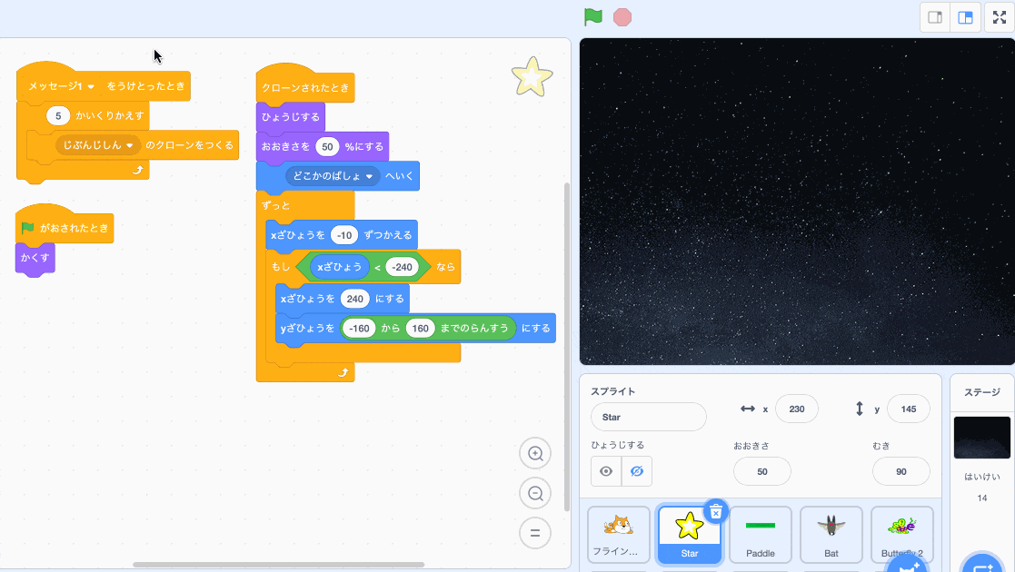Screen dimensions: 1015x572
Task: Select the stage backdrop thumbnail
Action: pos(981,438)
